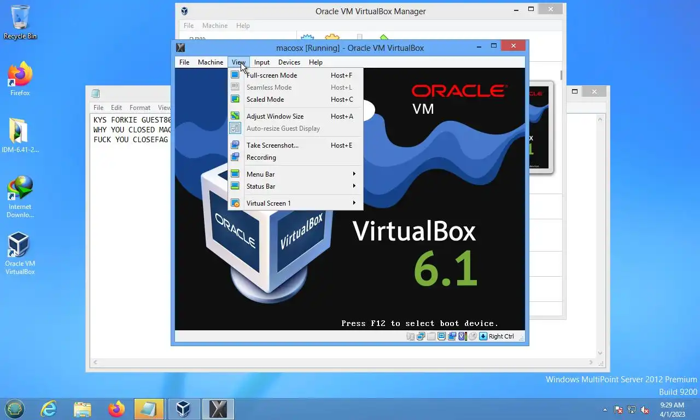Click the keyboard capture arrow status icon
This screenshot has width=700, height=420.
483,336
